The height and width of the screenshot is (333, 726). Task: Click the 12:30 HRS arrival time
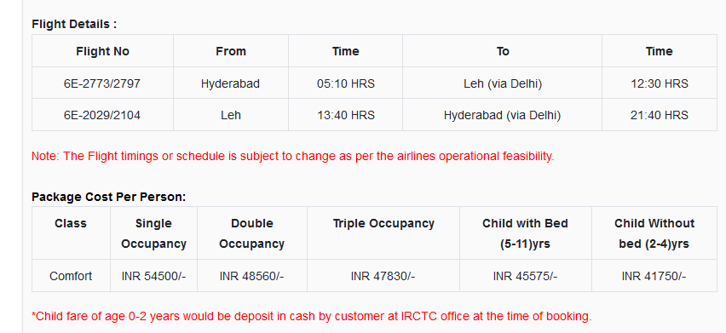pos(660,83)
